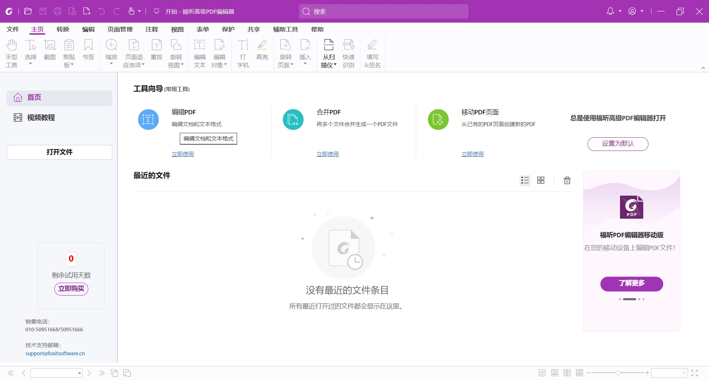Click Set as Default (设置为默认) button
Image resolution: width=709 pixels, height=380 pixels.
click(618, 144)
